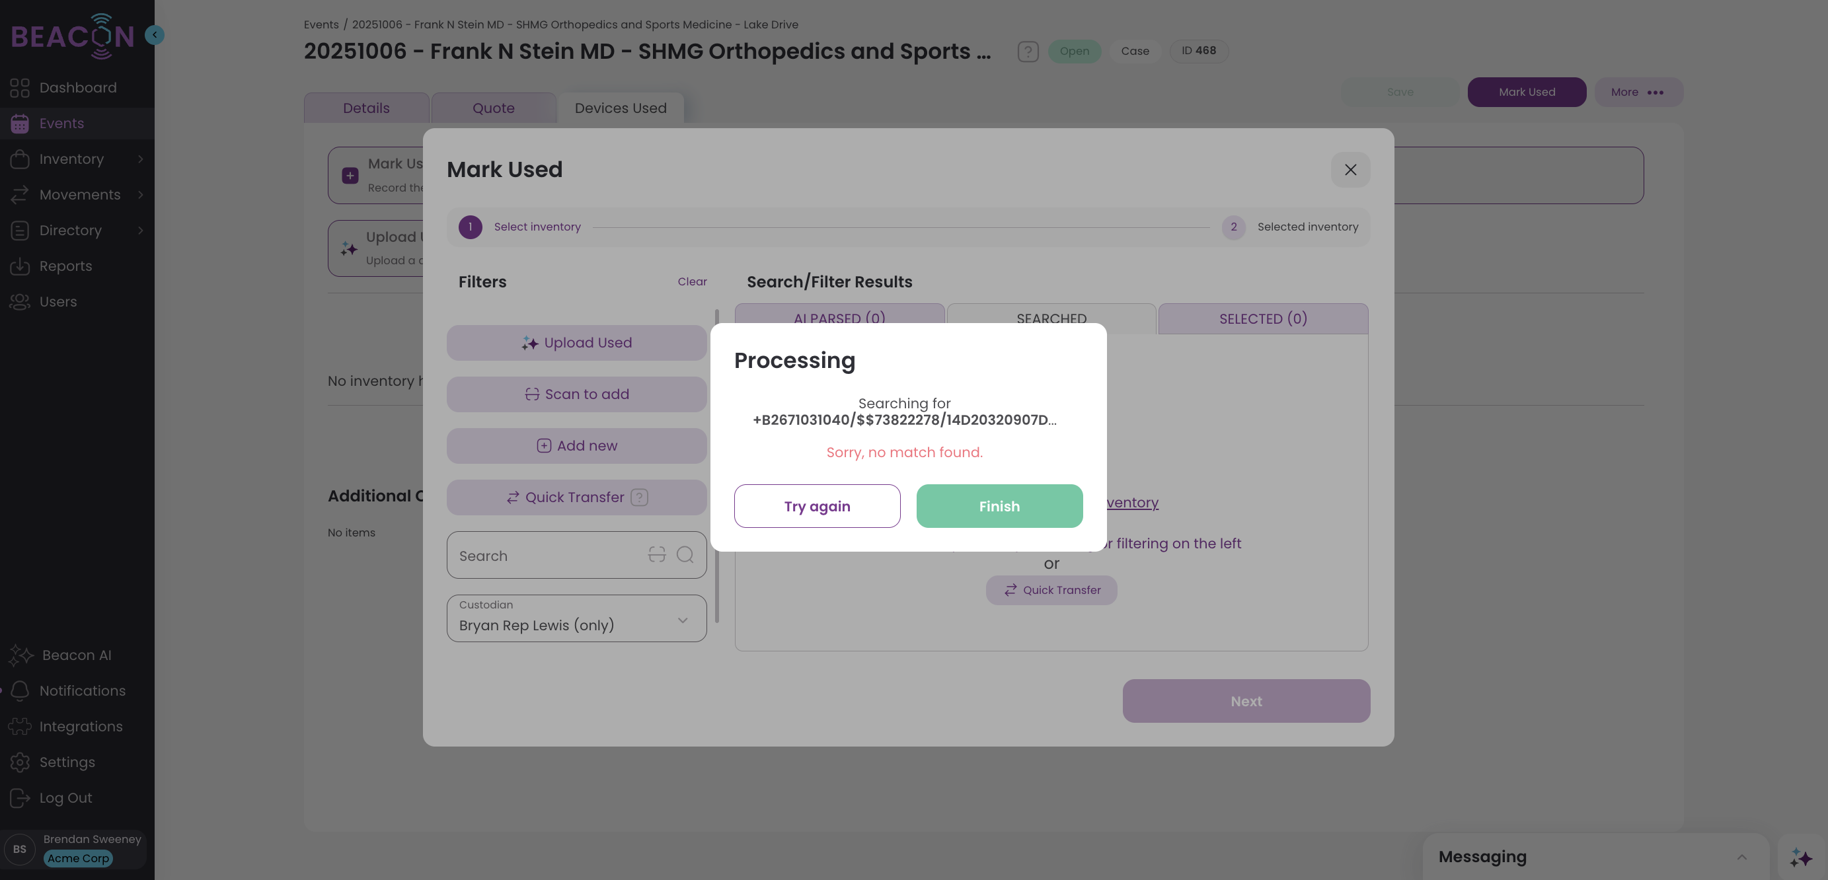Collapse the sidebar with the arrow toggle

[154, 35]
